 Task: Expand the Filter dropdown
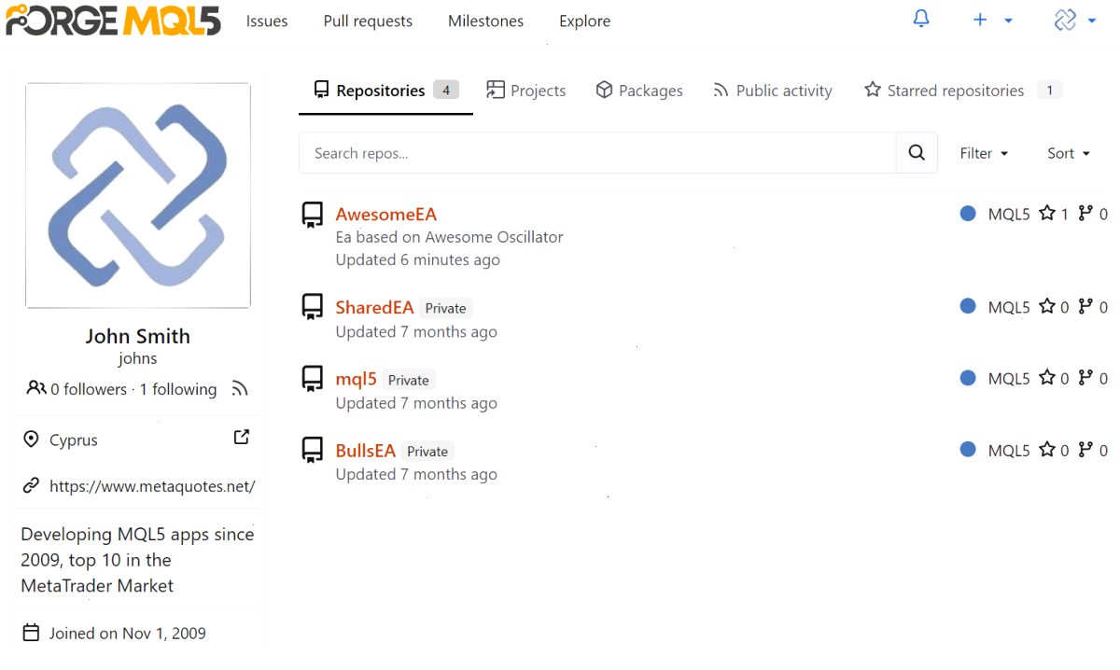coord(984,153)
